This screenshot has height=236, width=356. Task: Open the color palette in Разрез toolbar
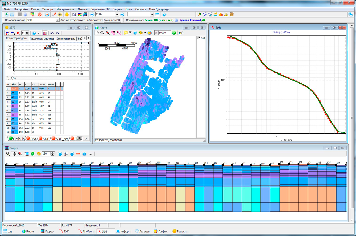pos(39,154)
